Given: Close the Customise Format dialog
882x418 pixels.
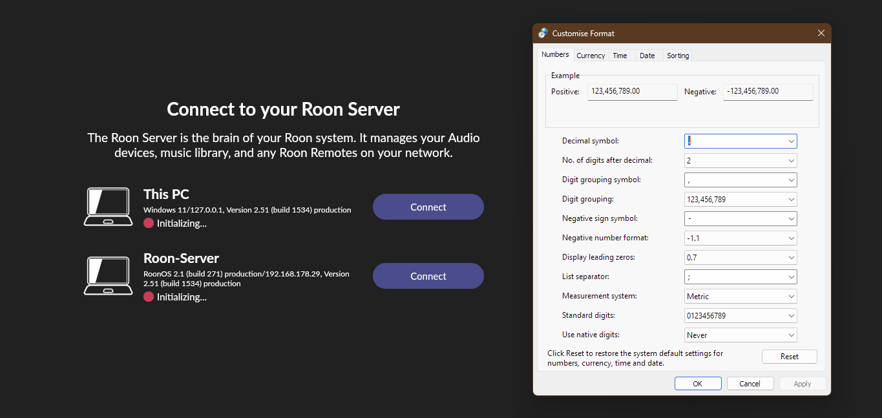Looking at the screenshot, I should click(x=821, y=33).
